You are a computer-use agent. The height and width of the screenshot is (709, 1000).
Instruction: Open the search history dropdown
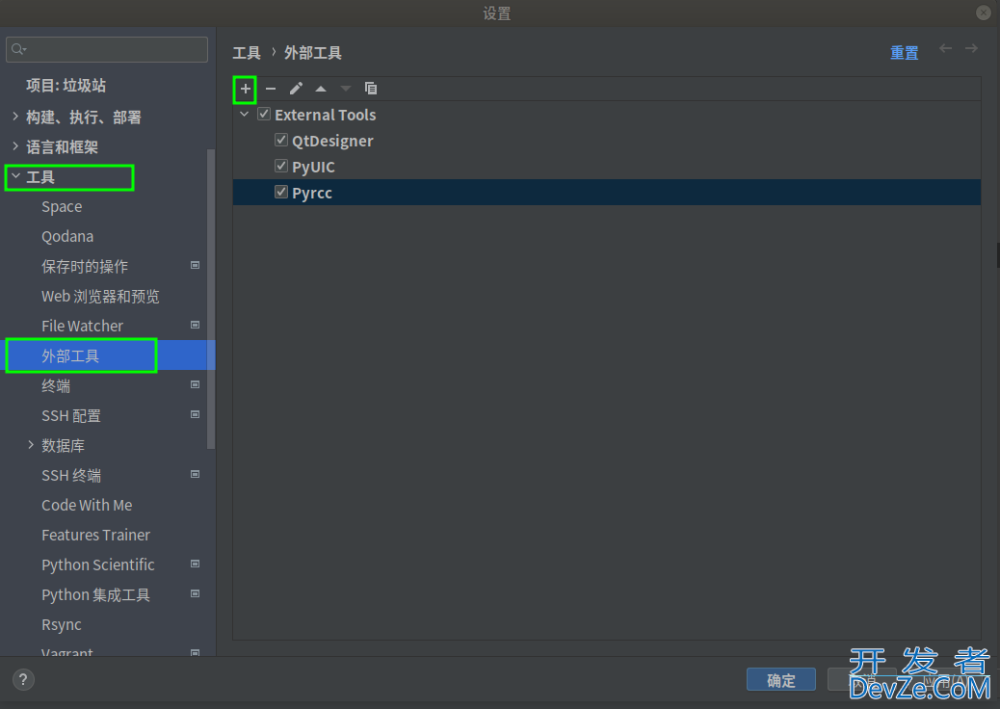[x=19, y=49]
